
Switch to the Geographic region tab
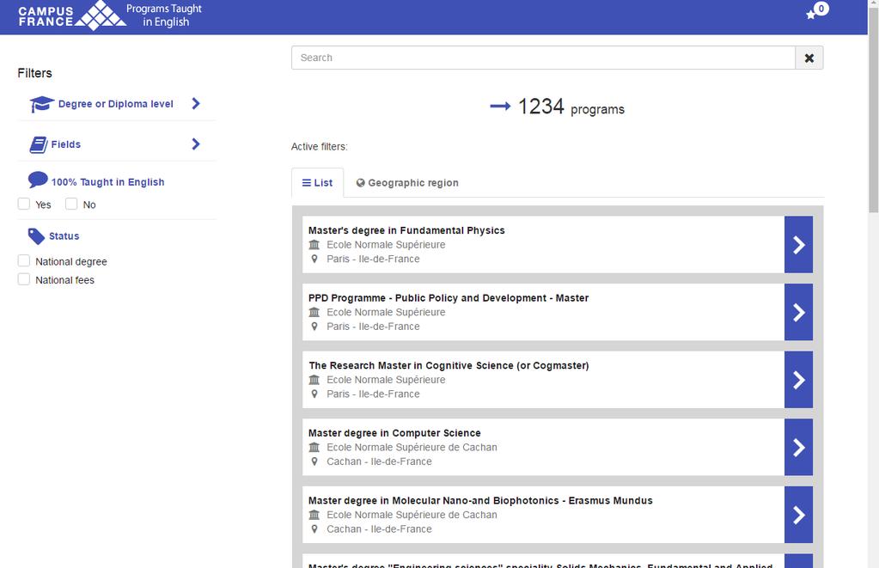pos(407,183)
